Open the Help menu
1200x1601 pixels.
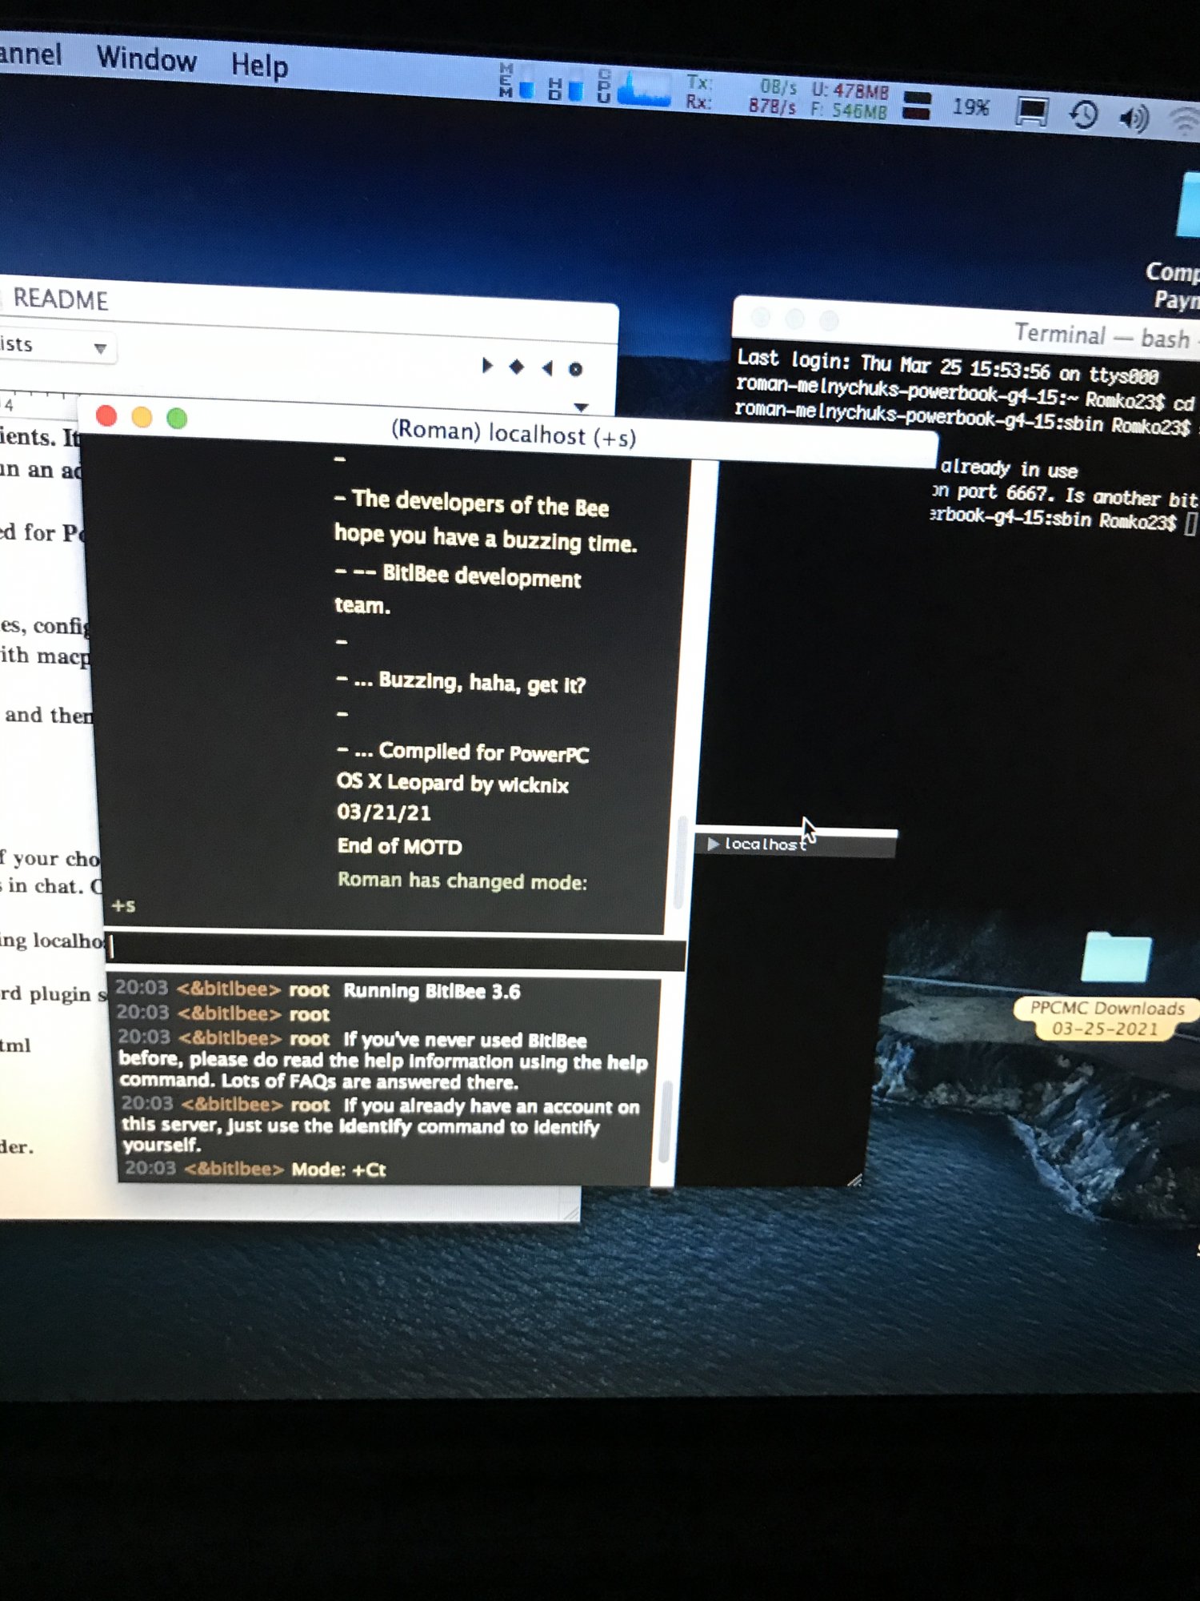coord(259,65)
